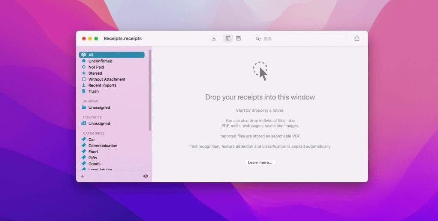
Task: Switch to the stacked card view mode
Action: pyautogui.click(x=239, y=38)
